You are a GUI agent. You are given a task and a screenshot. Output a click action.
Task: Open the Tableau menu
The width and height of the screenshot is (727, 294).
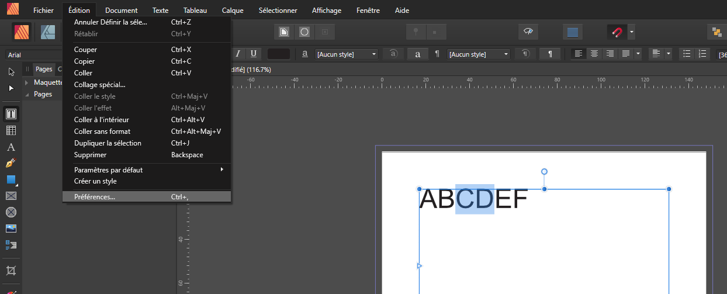pos(195,11)
